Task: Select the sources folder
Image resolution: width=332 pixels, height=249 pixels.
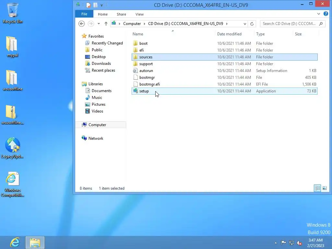Action: [224, 57]
